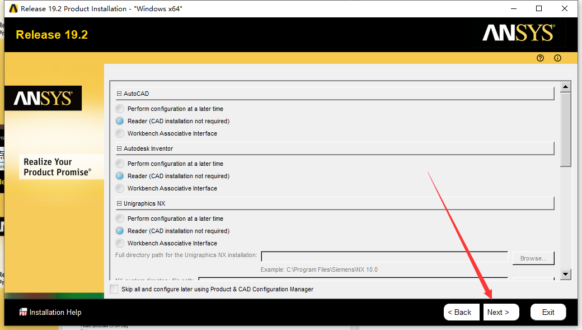The image size is (582, 330).
Task: Collapse the Autodesk Inventor section
Action: pos(119,148)
